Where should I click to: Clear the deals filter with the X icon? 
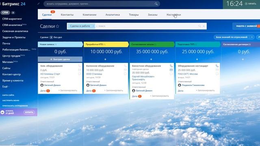pyautogui.click(x=204, y=26)
